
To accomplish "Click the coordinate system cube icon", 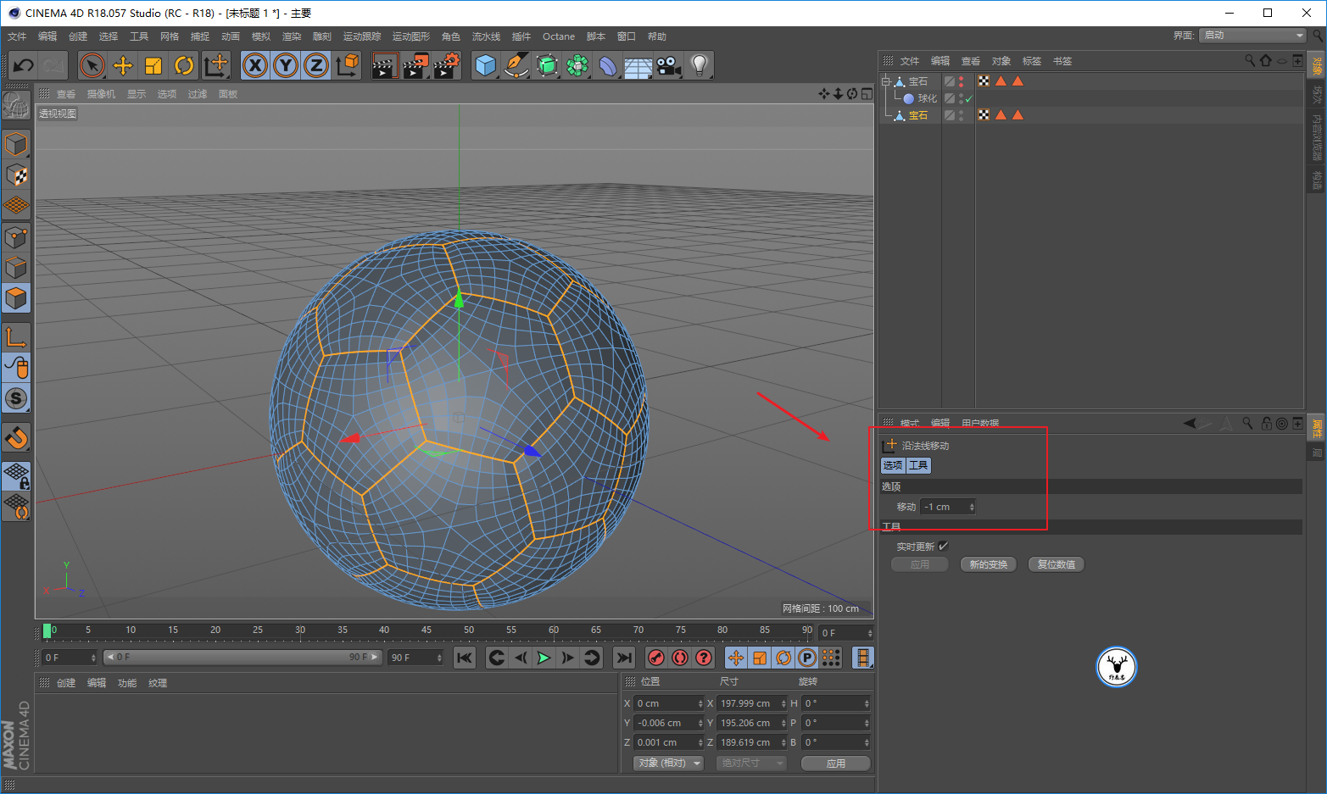I will coord(347,65).
